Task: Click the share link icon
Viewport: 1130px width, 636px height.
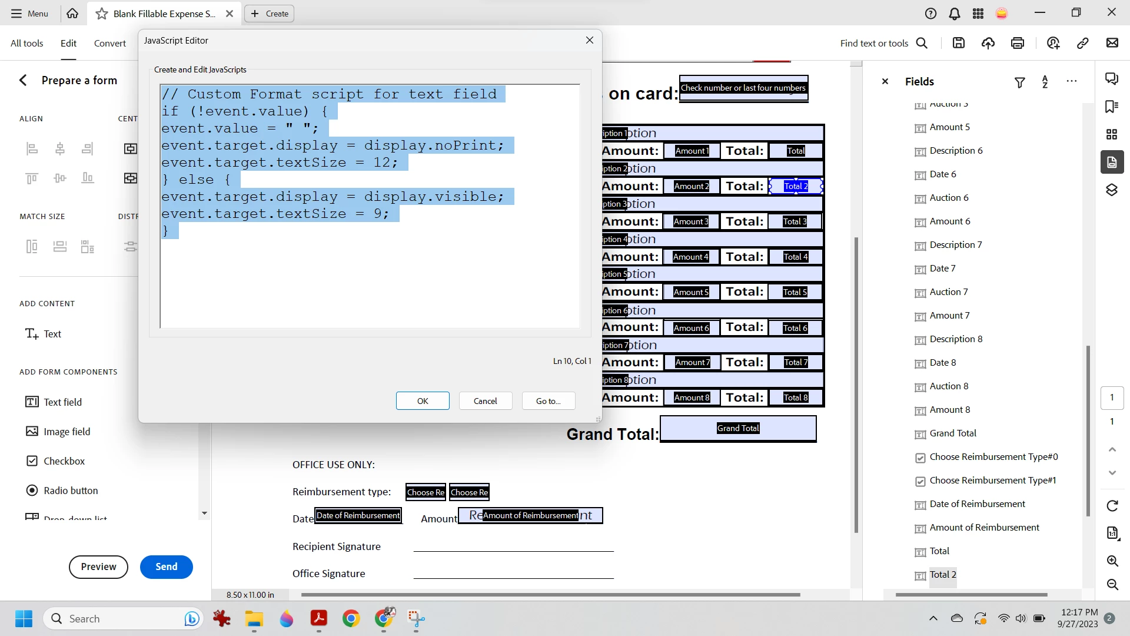Action: pos(1082,43)
